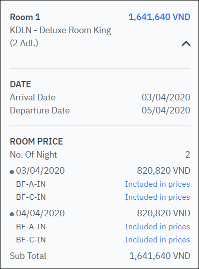
Task: Click the 820,820 VND price for 03/04/2020
Action: [163, 171]
